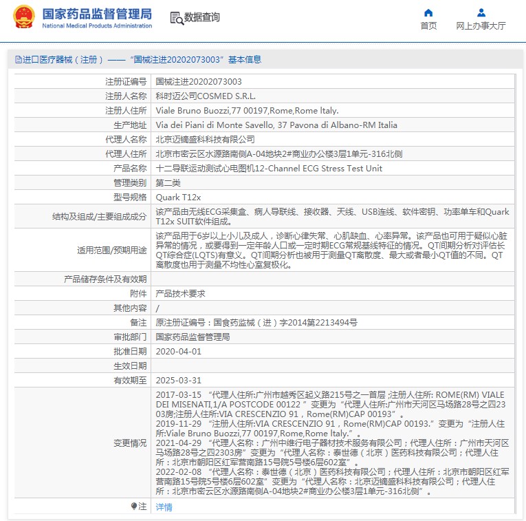The height and width of the screenshot is (521, 526).
Task: Select 第二类 management category
Action: [168, 182]
